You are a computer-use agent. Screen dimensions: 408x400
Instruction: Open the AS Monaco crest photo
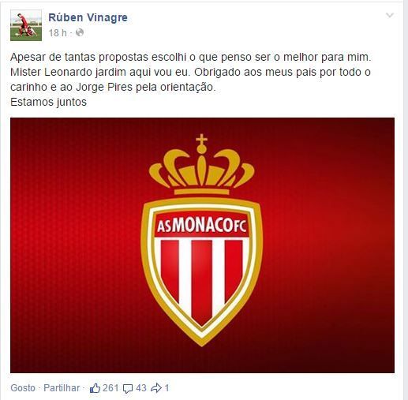click(202, 245)
